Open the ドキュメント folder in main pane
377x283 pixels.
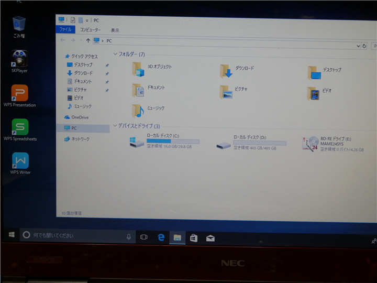(149, 90)
